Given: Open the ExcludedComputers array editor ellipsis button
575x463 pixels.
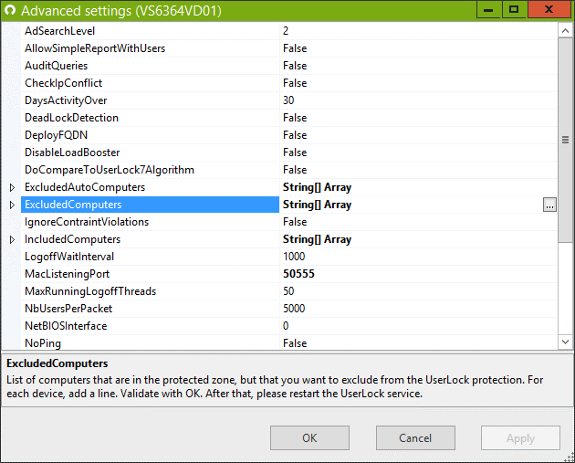Looking at the screenshot, I should pyautogui.click(x=549, y=205).
